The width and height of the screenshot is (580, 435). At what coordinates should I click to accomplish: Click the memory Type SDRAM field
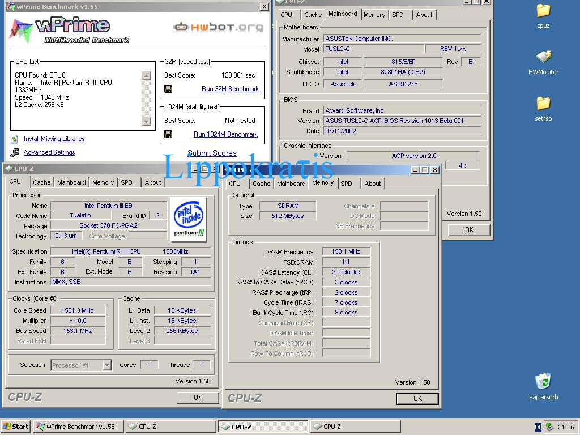coord(288,206)
